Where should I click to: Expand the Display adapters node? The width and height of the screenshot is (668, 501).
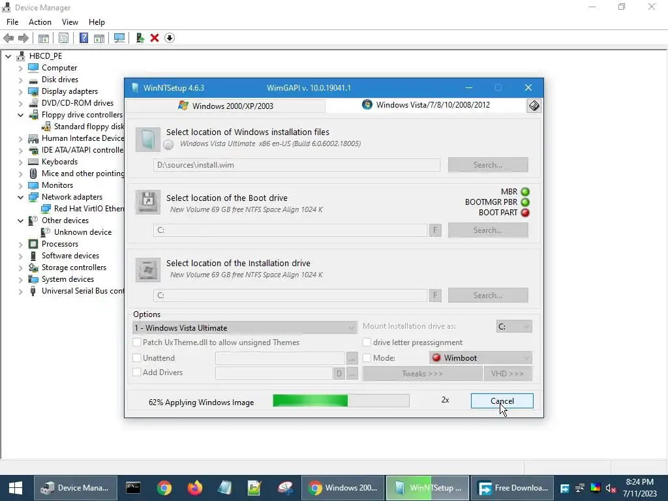pyautogui.click(x=20, y=91)
